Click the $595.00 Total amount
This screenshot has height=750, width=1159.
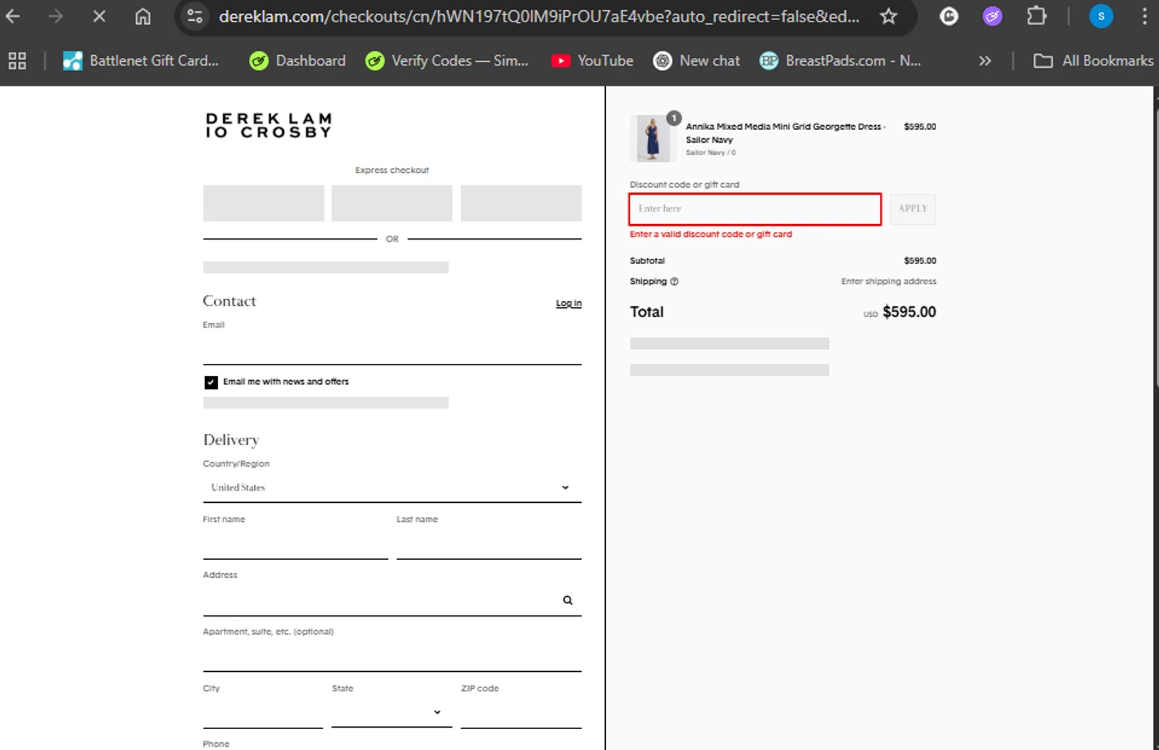(x=909, y=312)
